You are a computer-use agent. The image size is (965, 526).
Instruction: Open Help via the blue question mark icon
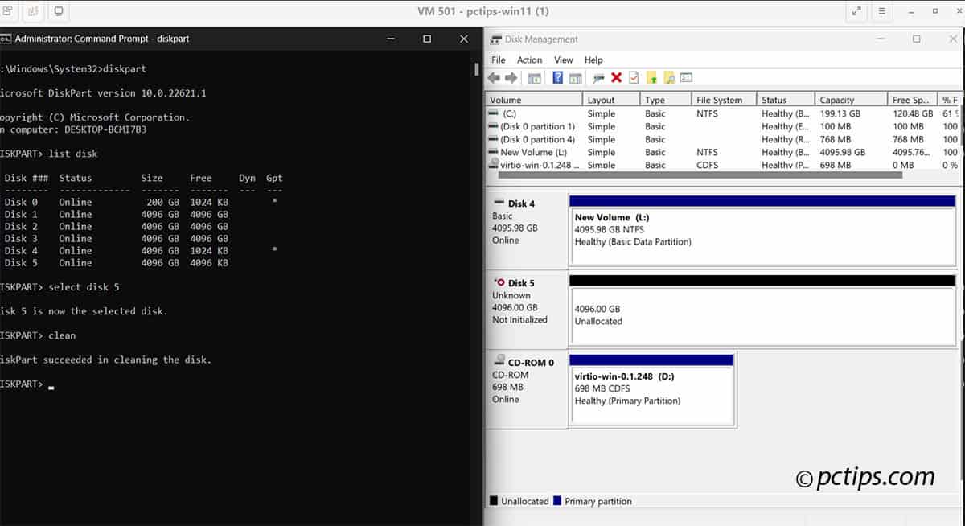click(x=559, y=76)
